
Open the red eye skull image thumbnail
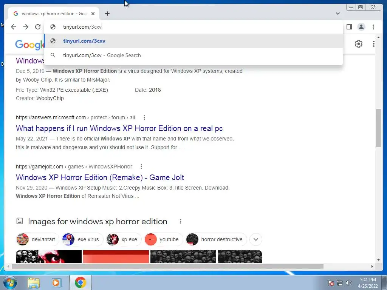[x=49, y=256]
